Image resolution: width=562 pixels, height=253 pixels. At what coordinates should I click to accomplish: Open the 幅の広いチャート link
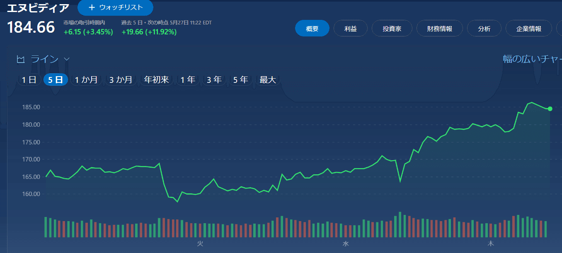pos(533,59)
